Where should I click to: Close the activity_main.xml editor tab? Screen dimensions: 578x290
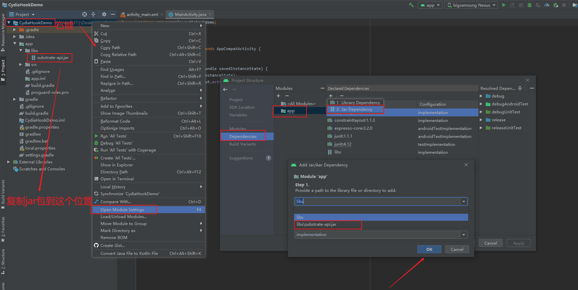[162, 14]
